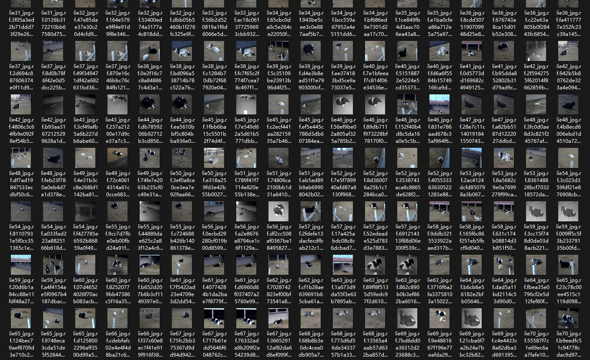Image resolution: width=590 pixels, height=360 pixels.
Task: Pick the lie60_jpg.rf.8252077 thumbnail
Action: (117, 265)
